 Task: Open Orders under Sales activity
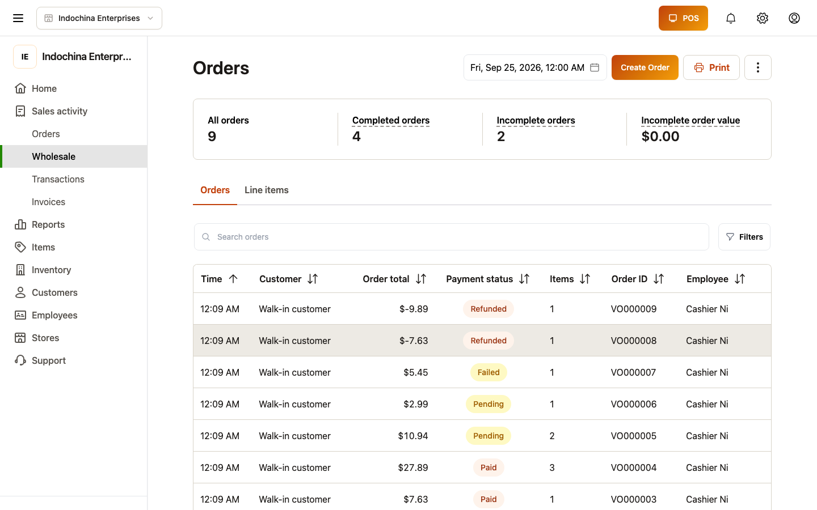pyautogui.click(x=74, y=134)
